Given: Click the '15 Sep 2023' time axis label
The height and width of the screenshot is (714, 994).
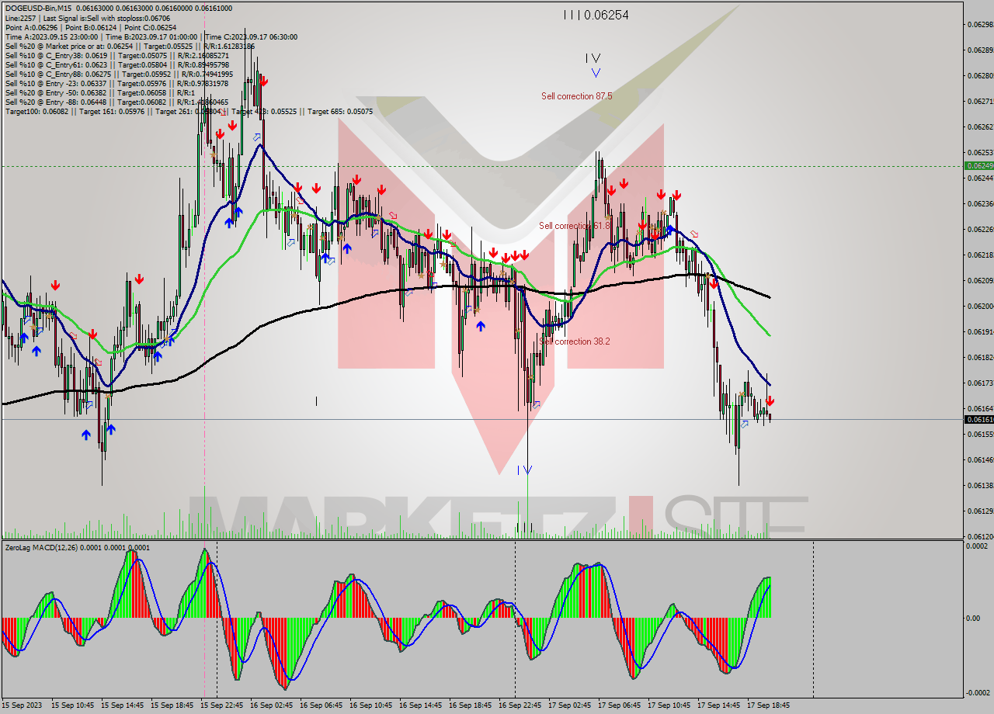Looking at the screenshot, I should [x=23, y=705].
